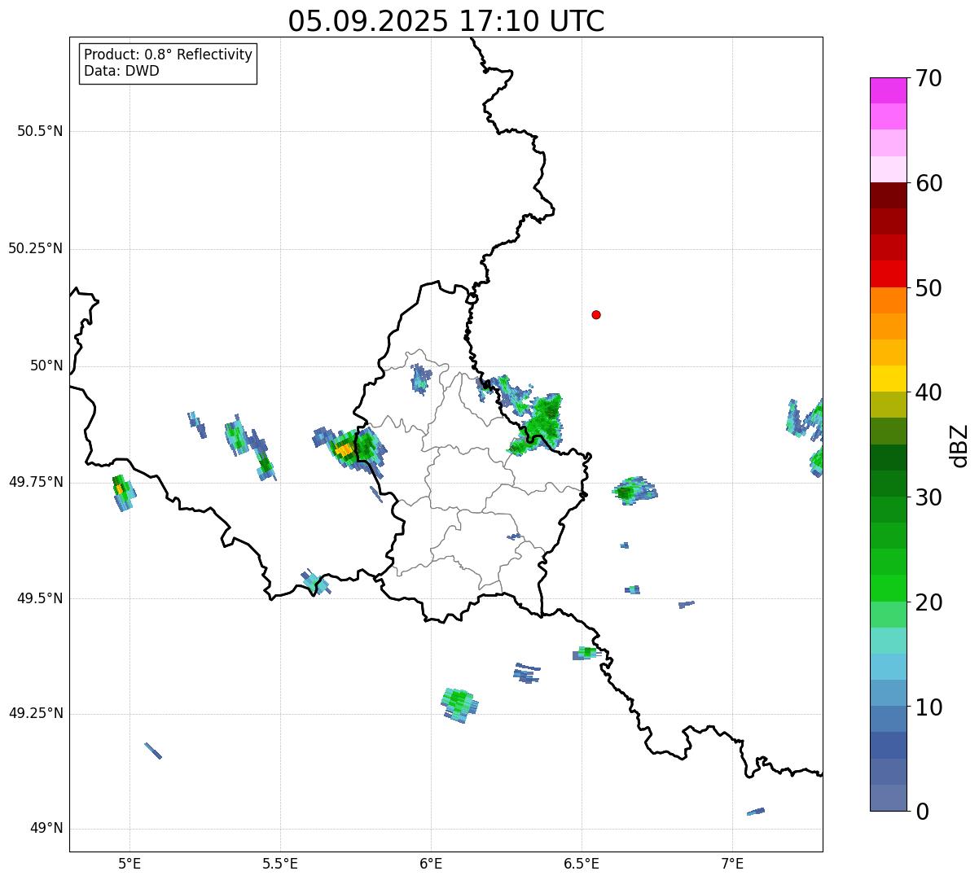Image resolution: width=979 pixels, height=880 pixels.
Task: Click the Data: DWD label
Action: point(122,71)
